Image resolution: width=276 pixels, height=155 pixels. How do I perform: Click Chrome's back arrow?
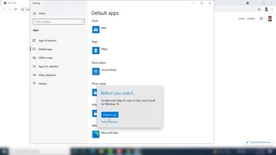pos(4,9)
